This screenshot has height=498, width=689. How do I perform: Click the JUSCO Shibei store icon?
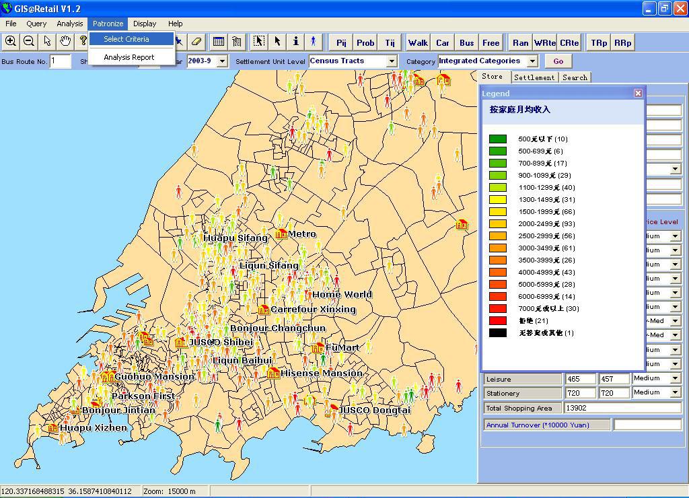(180, 342)
